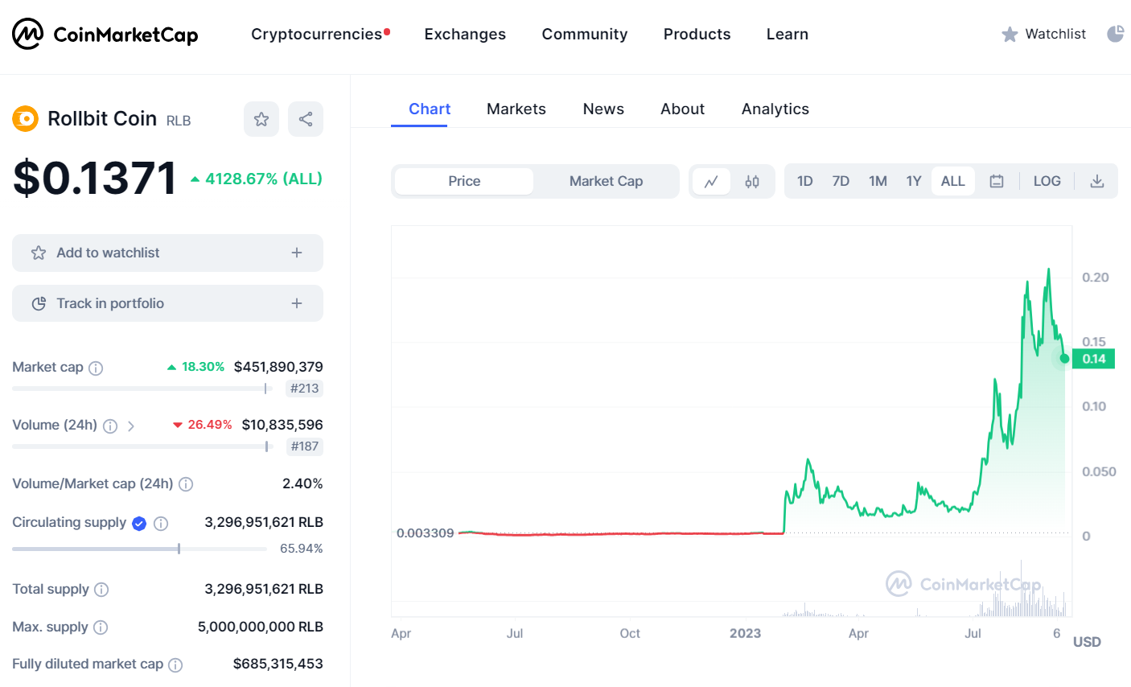Switch to candlestick chart view icon
This screenshot has width=1131, height=687.
coord(752,181)
